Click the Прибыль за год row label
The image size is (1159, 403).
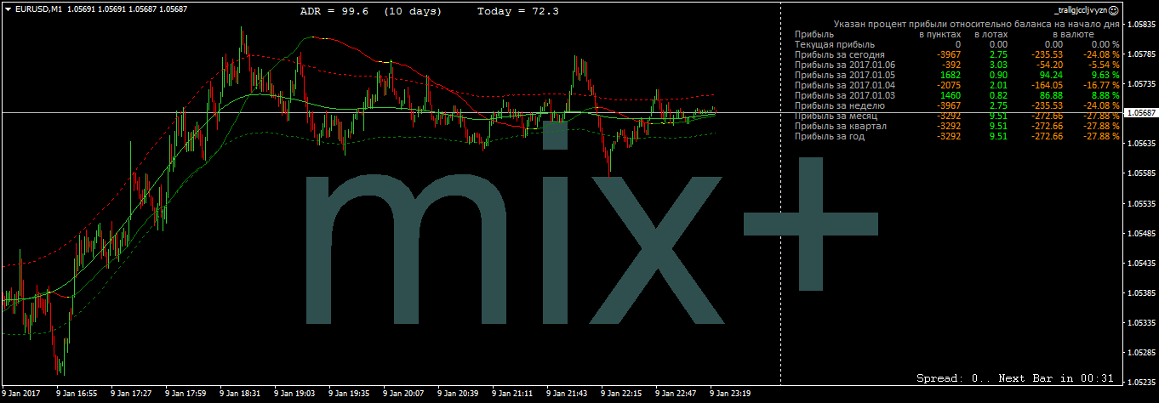click(829, 136)
